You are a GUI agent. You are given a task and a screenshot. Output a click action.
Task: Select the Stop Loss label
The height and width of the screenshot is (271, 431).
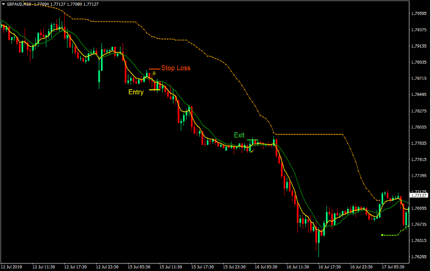[x=176, y=68]
